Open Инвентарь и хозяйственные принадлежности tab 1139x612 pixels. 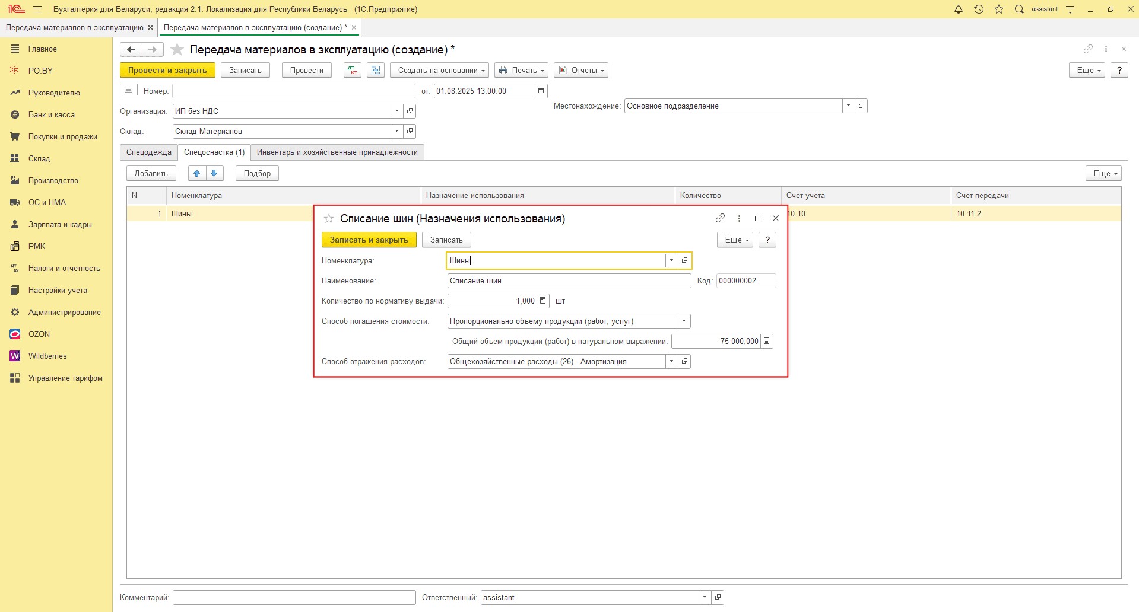pyautogui.click(x=337, y=152)
